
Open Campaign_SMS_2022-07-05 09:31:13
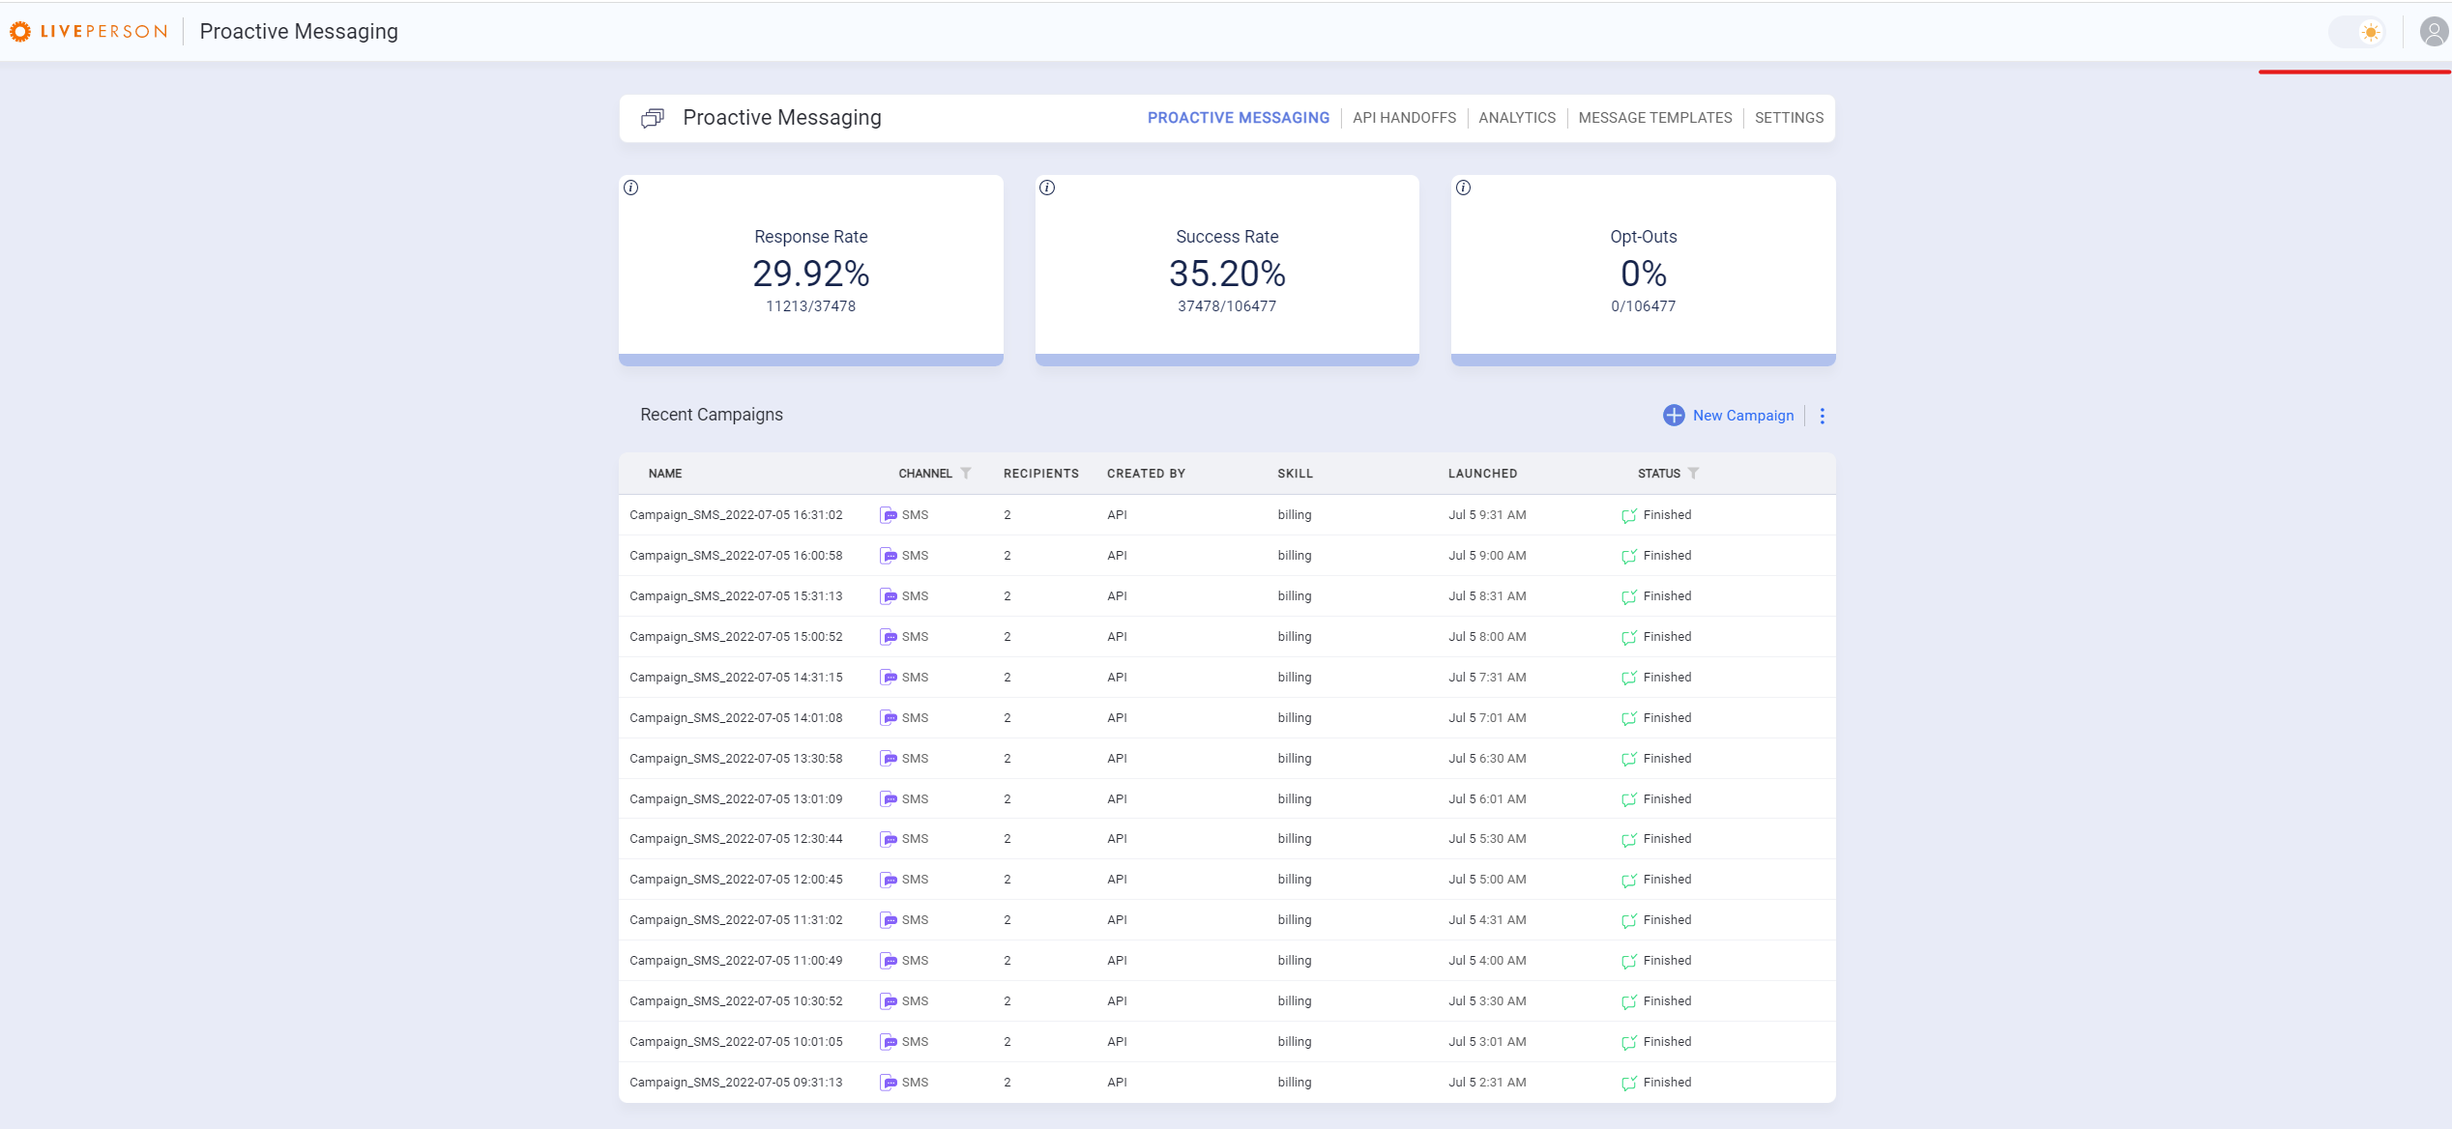pyautogui.click(x=736, y=1083)
